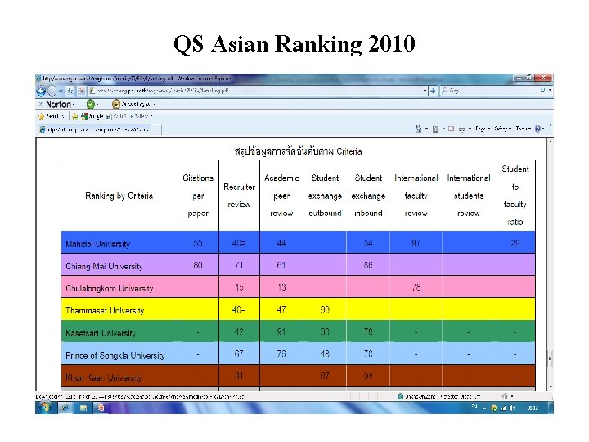Viewport: 589px width, 442px height.
Task: Open the address bar history dropdown arrow
Action: coord(425,91)
